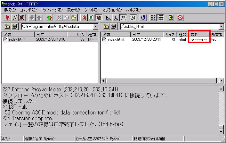Click the green Mirroring upload icon

point(49,18)
